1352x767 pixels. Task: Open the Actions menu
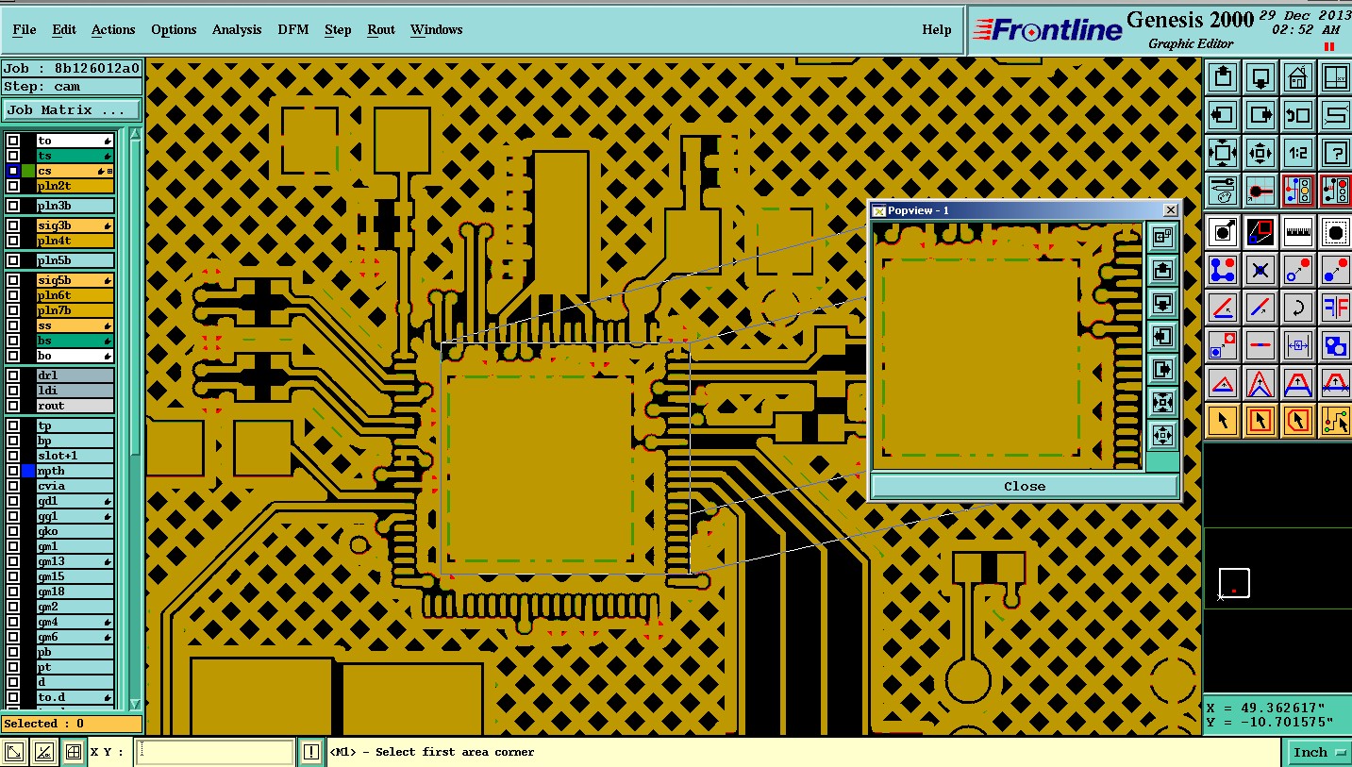(113, 29)
